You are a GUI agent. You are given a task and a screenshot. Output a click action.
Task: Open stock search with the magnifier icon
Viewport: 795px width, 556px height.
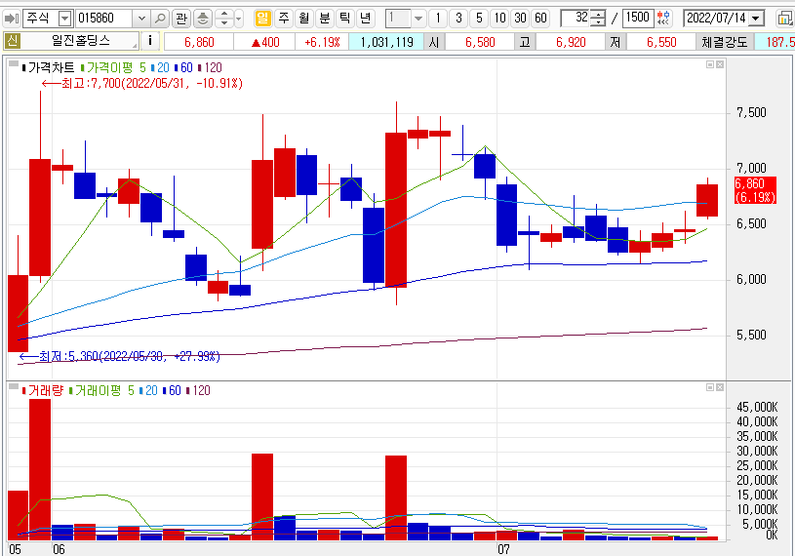(160, 19)
